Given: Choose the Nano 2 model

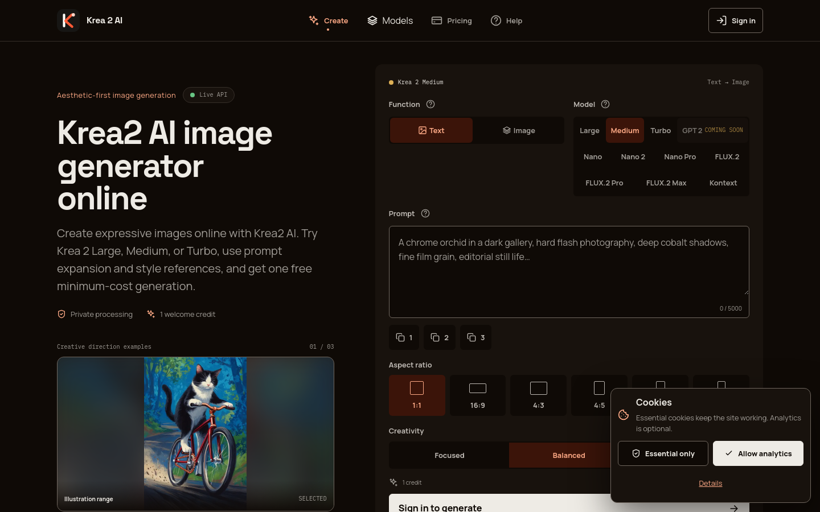Looking at the screenshot, I should point(633,156).
